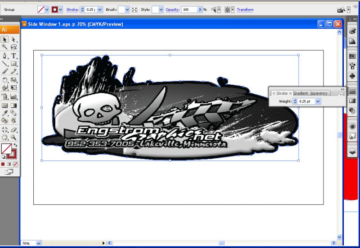Activate the Rotate tool
Screen dimensions: 360x248
tap(4, 80)
